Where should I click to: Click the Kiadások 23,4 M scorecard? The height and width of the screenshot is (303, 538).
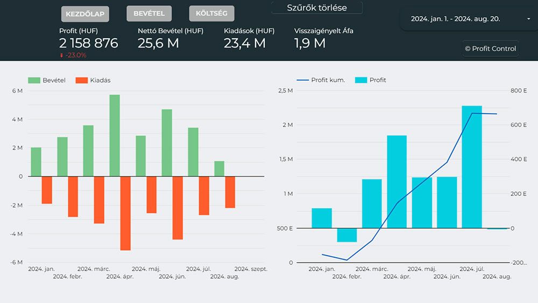[x=244, y=44]
